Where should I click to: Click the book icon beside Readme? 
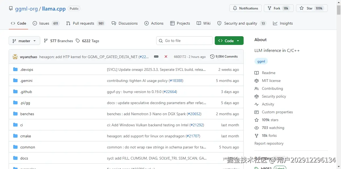pos(257,73)
